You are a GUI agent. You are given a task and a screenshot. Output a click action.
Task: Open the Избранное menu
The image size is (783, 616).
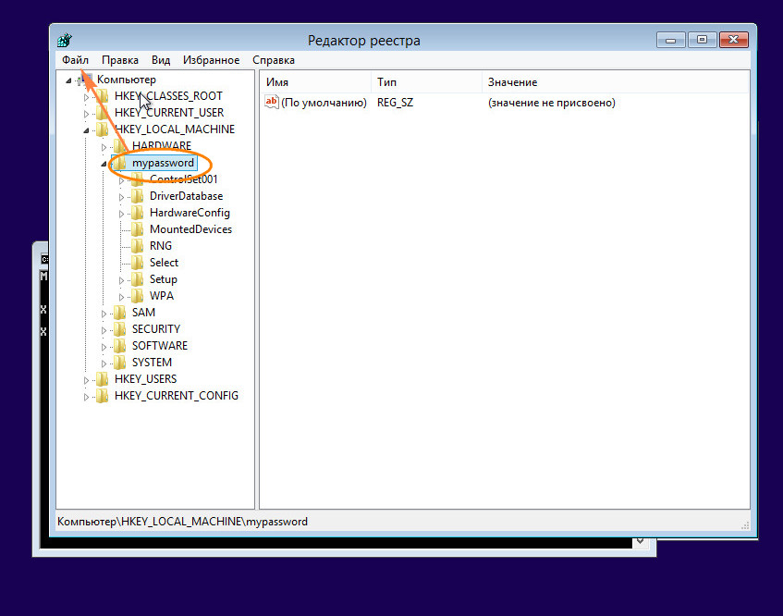click(x=211, y=60)
